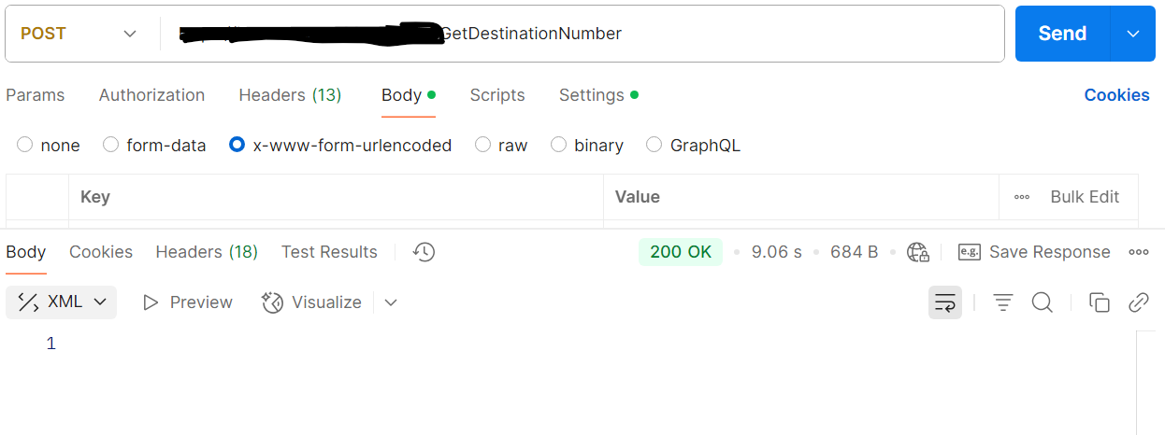The width and height of the screenshot is (1165, 435).
Task: Select the none body type radio
Action: point(25,145)
